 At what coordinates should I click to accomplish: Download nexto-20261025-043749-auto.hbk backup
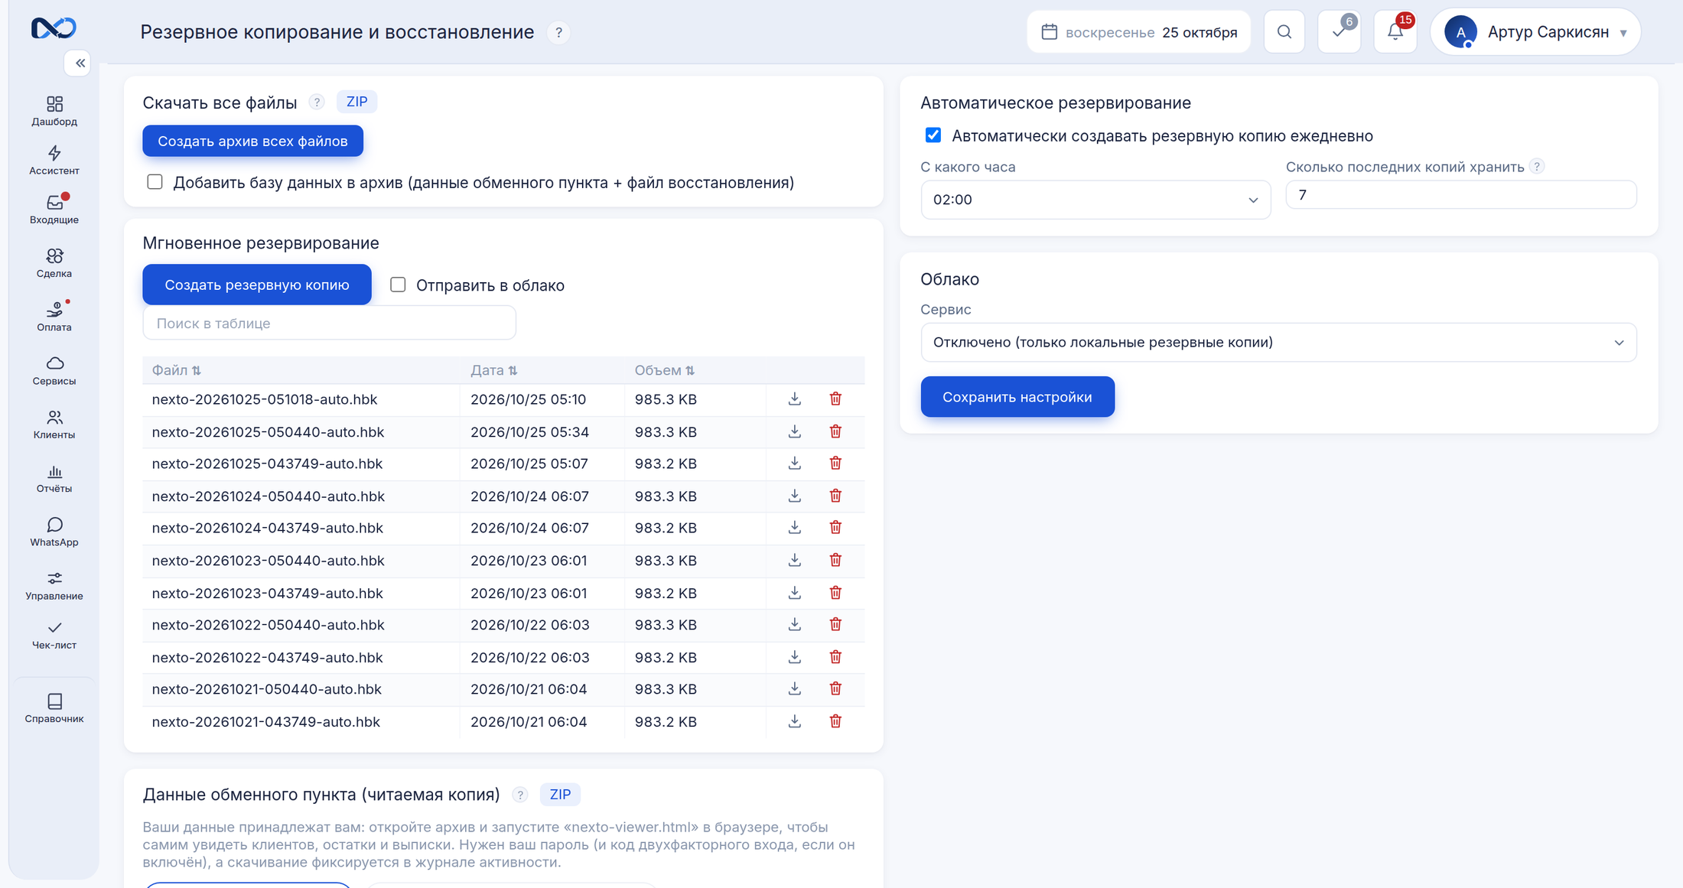pos(795,464)
